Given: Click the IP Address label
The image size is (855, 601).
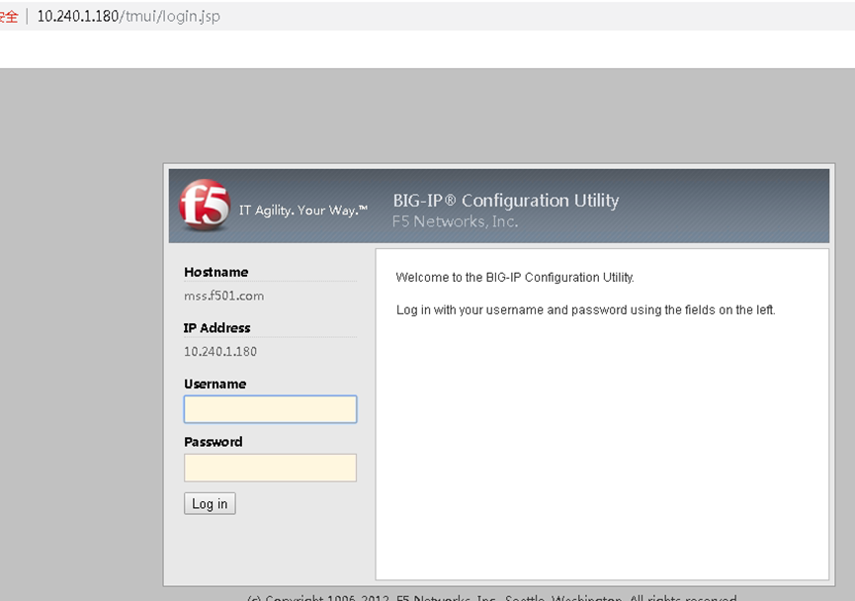Looking at the screenshot, I should [x=217, y=328].
